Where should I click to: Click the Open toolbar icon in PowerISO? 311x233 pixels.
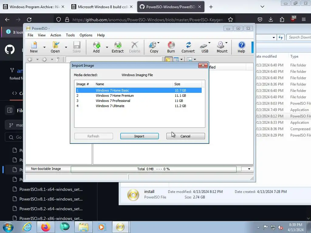[55, 47]
